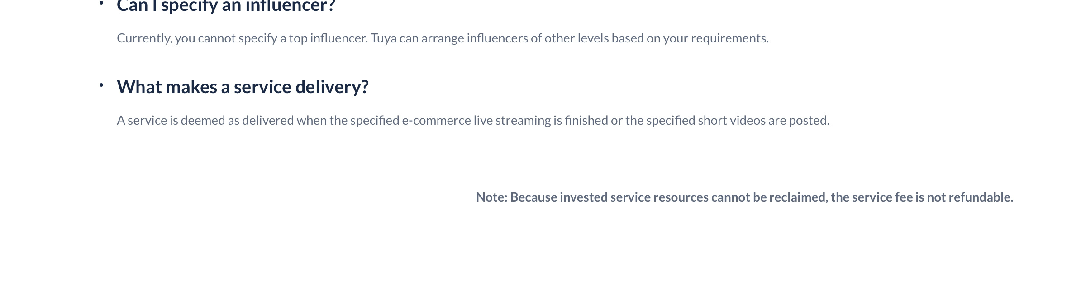Click the bullet beside 'What makes a service delivery?'
The width and height of the screenshot is (1086, 291).
coord(101,85)
